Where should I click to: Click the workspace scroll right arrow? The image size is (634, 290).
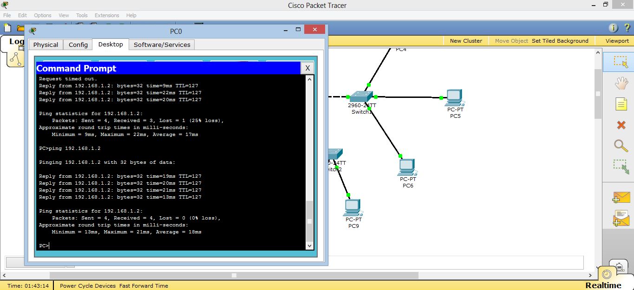coord(590,276)
